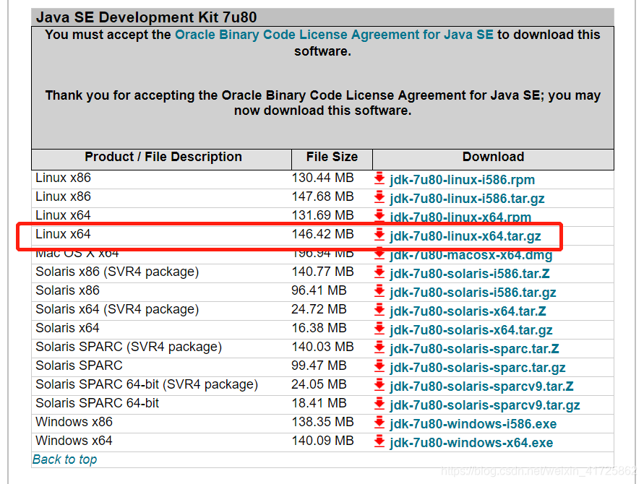644x484 pixels.
Task: Select the Java SE Development Kit 7u80 heading
Action: pos(146,17)
